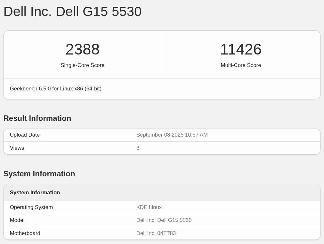324x244 pixels.
Task: Click the large System Information section heading
Action: [x=39, y=174]
